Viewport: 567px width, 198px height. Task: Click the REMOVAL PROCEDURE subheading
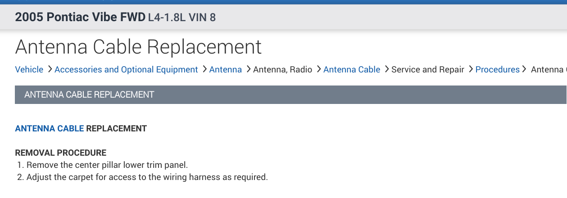61,153
